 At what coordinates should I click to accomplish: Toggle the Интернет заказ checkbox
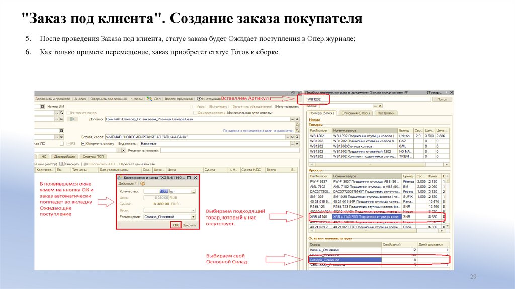[x=68, y=113]
